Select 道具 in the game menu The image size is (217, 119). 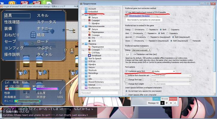(x=17, y=15)
